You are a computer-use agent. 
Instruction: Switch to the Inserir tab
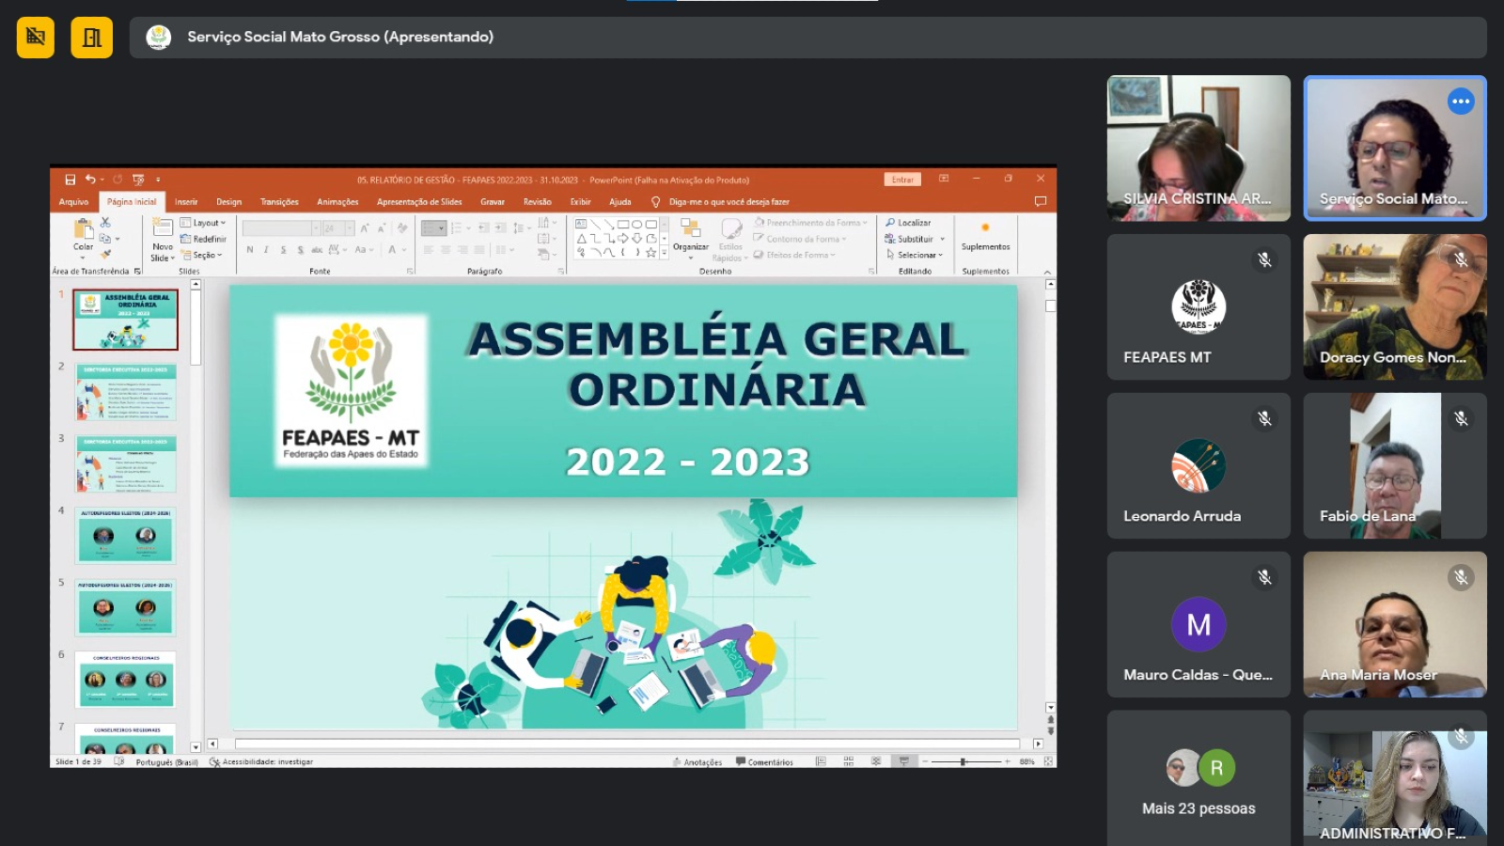click(x=186, y=202)
